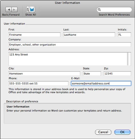This screenshot has height=139, width=135.
Task: Click the Phone number field
Action: click(39, 83)
